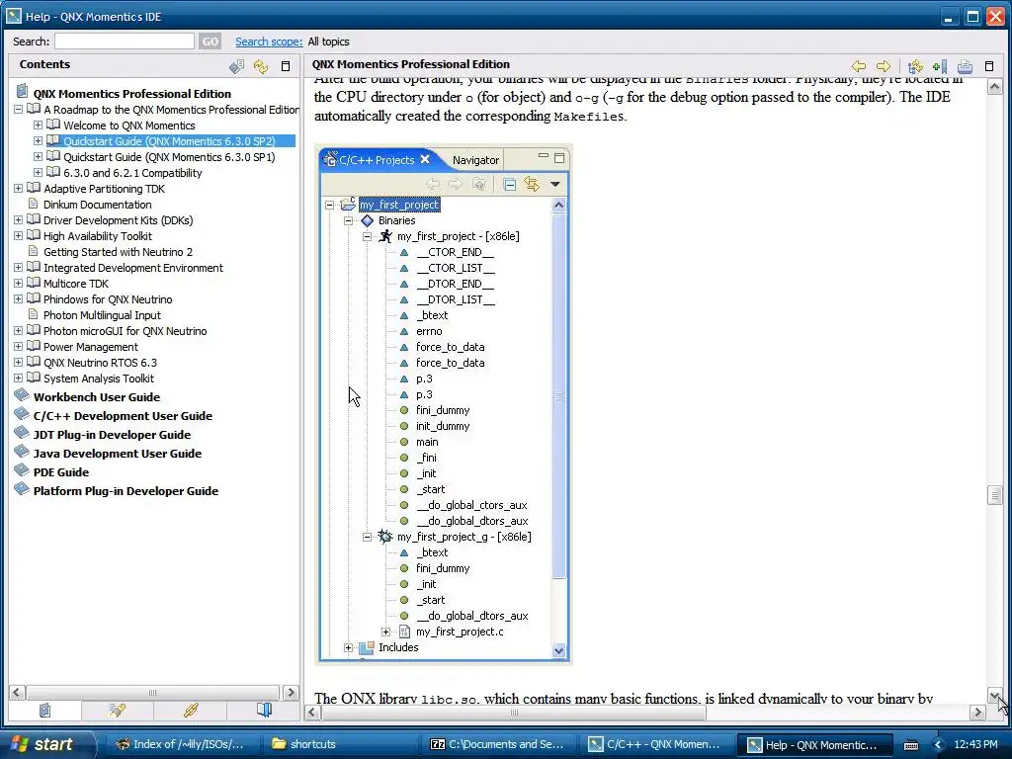The height and width of the screenshot is (759, 1012).
Task: Open the Search scope link
Action: click(269, 42)
